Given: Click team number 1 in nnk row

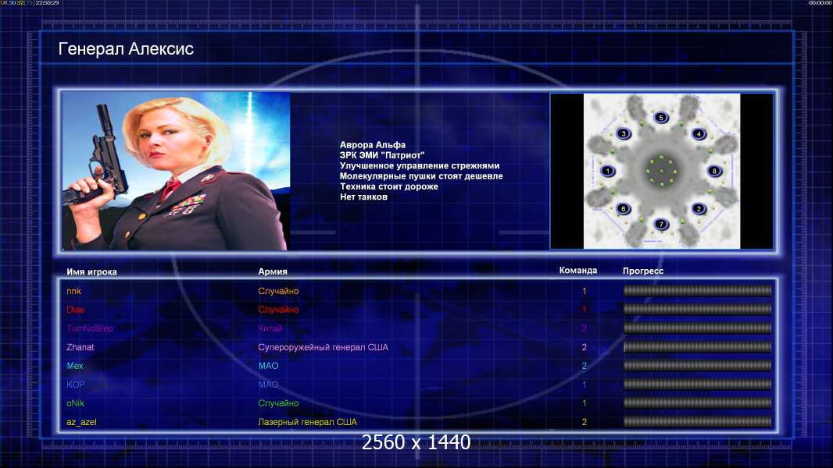Looking at the screenshot, I should 585,291.
